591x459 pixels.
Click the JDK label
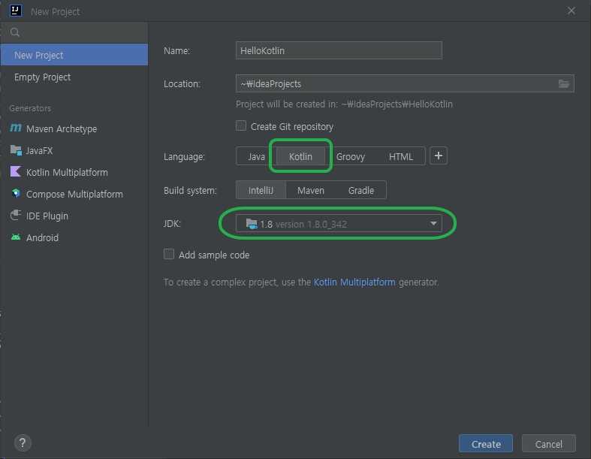[172, 224]
